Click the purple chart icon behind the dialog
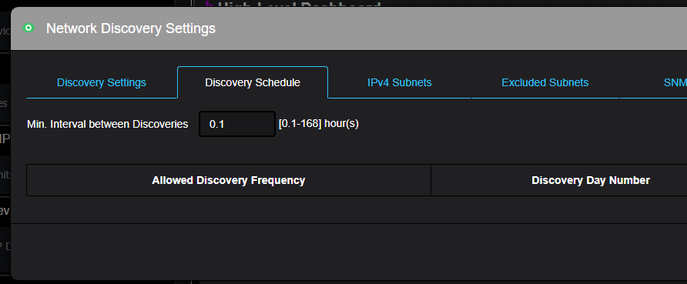Screen dimensions: 687x284 coord(209,4)
